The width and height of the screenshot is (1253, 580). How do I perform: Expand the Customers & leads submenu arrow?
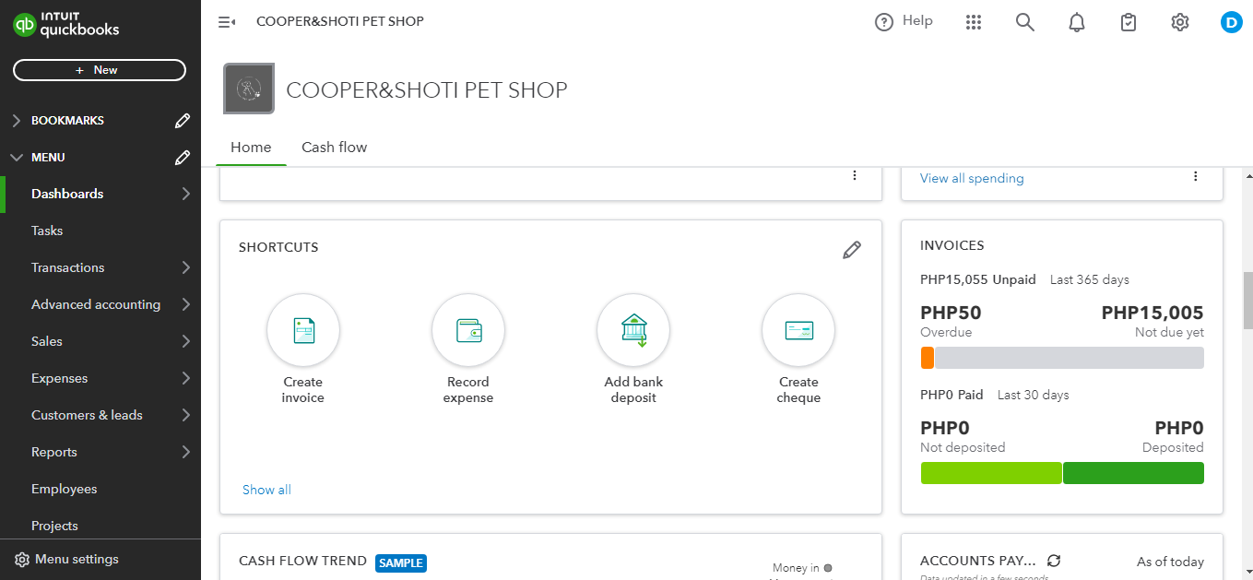point(186,415)
